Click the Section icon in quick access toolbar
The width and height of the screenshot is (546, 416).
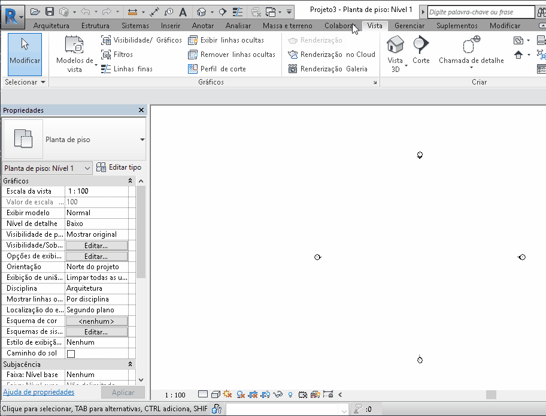223,12
